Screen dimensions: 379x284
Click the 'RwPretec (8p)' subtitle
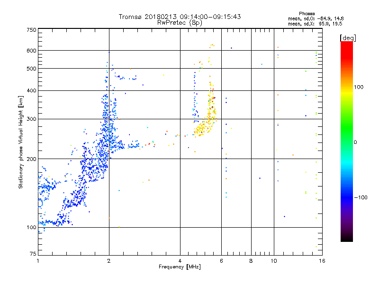180,23
